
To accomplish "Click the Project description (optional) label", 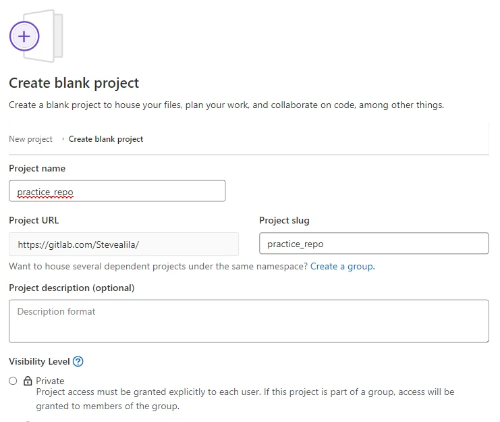I will [72, 288].
